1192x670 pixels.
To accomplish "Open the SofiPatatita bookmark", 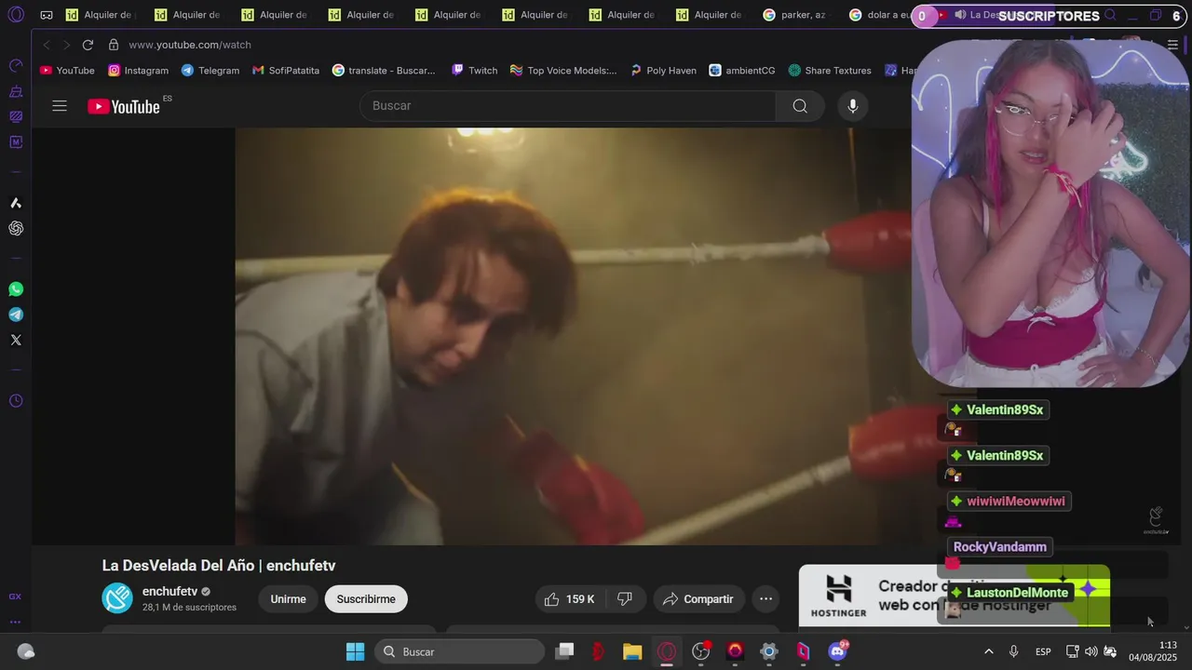I will coord(285,71).
